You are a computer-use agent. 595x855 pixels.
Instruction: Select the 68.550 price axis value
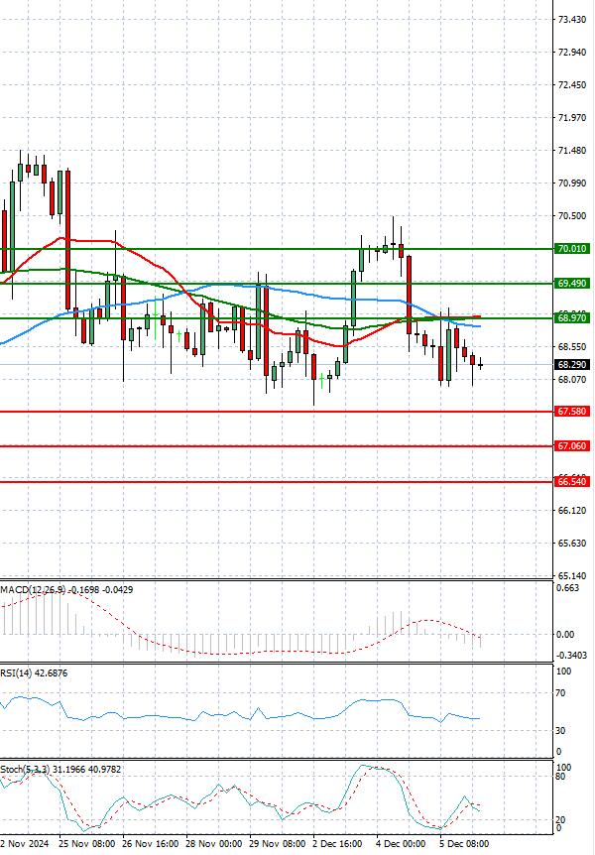pyautogui.click(x=572, y=347)
